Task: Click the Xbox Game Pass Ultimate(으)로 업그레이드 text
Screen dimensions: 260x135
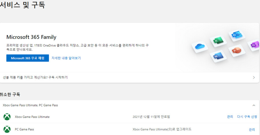Action: pos(162,129)
